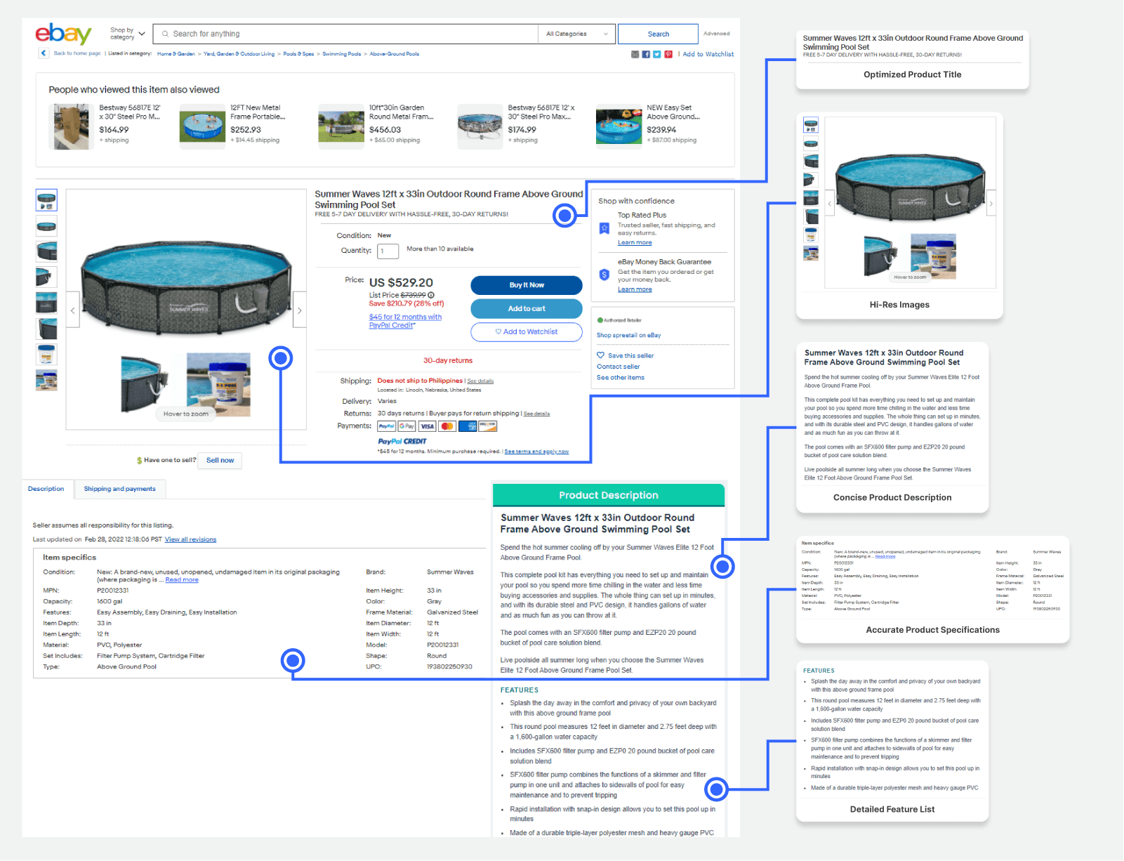Click the Sell now button
The width and height of the screenshot is (1124, 861).
click(220, 461)
